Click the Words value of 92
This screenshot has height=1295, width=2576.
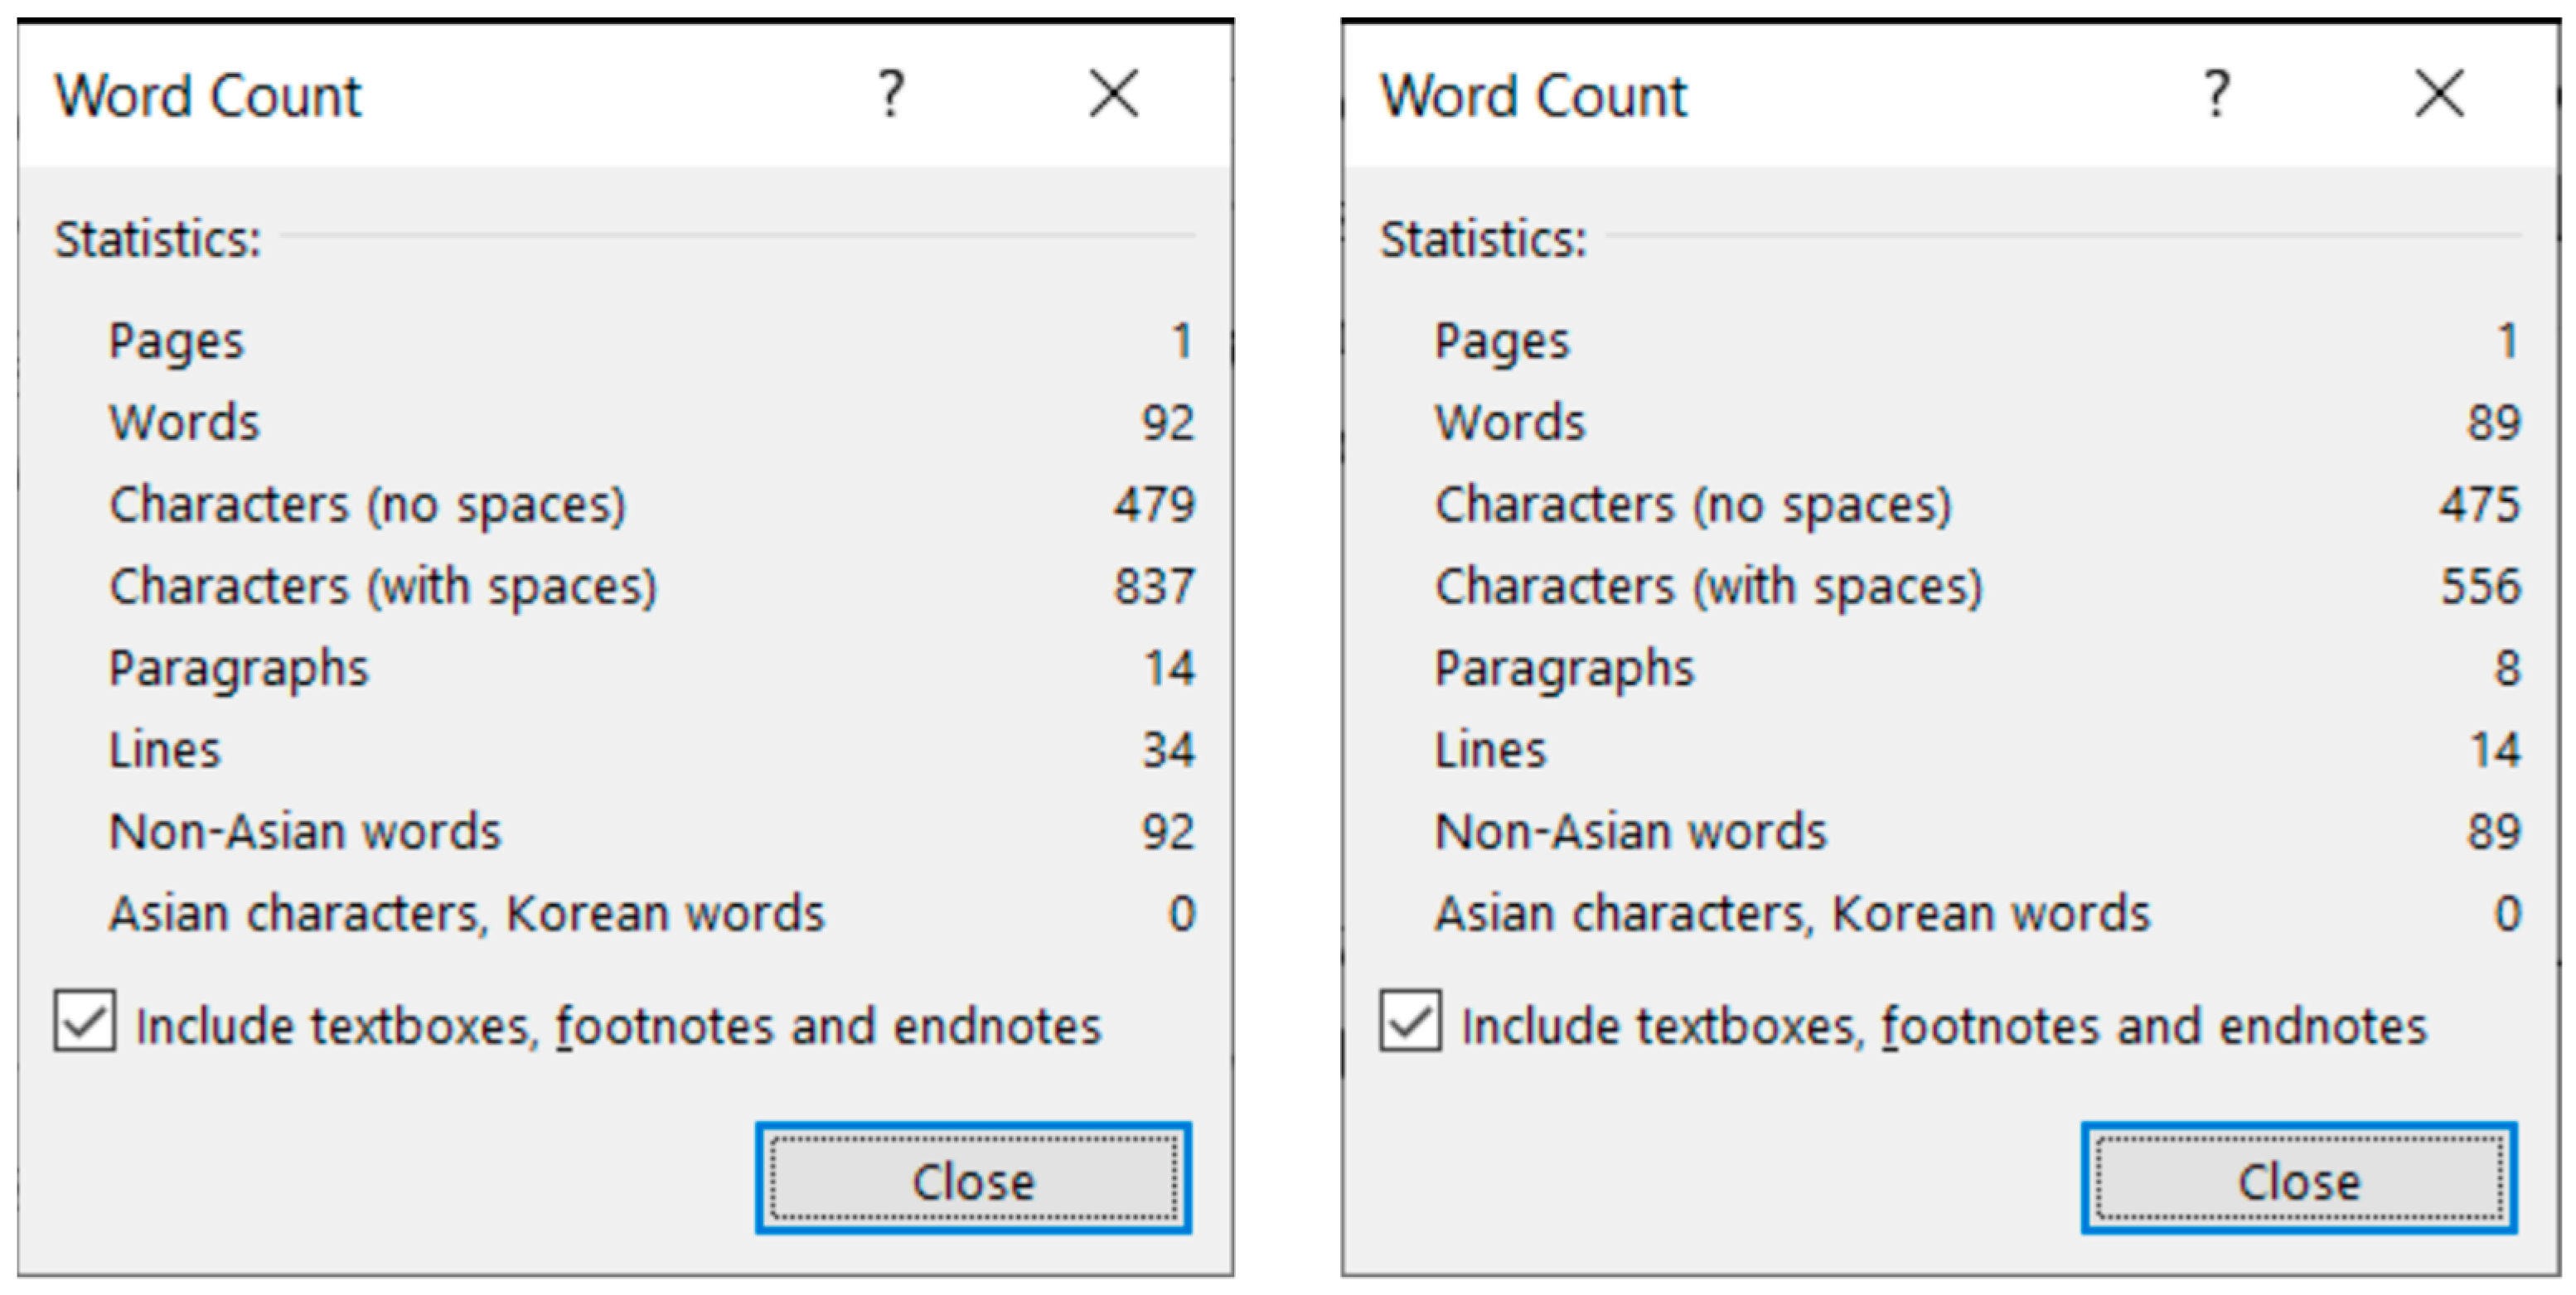[1167, 423]
